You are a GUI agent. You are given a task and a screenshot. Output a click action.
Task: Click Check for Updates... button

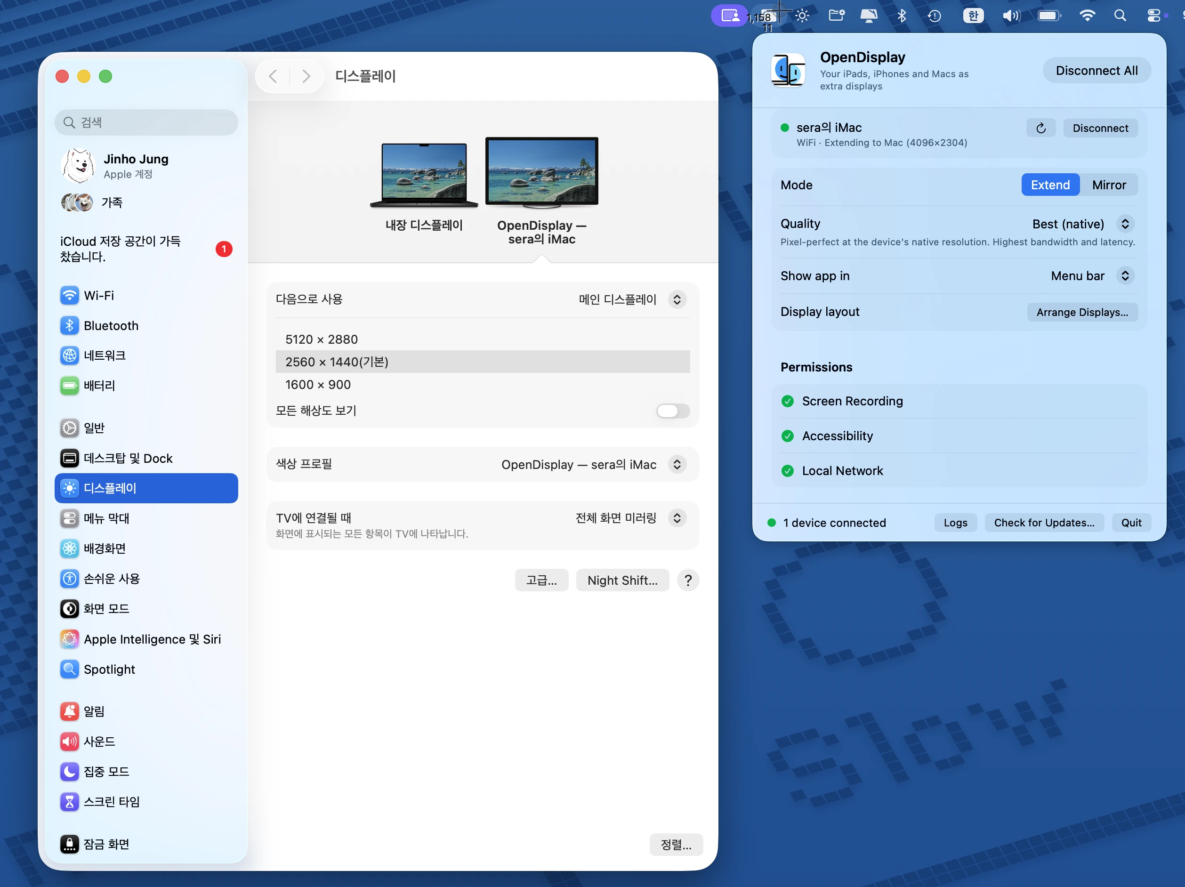click(1044, 523)
